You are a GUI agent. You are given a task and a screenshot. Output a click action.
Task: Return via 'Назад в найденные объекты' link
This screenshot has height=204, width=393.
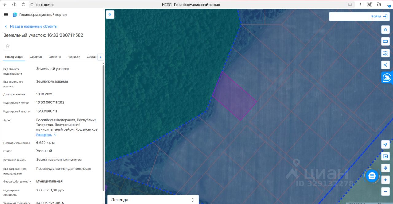coord(31,26)
